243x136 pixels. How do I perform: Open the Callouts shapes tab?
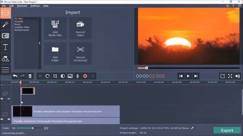[5, 59]
